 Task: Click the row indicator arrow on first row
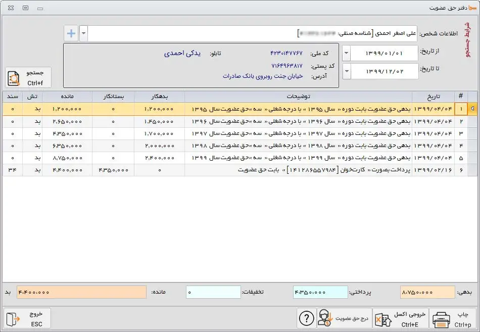point(472,109)
